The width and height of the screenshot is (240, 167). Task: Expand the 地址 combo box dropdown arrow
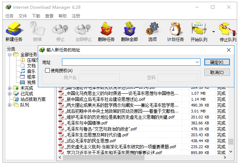coord(197,62)
